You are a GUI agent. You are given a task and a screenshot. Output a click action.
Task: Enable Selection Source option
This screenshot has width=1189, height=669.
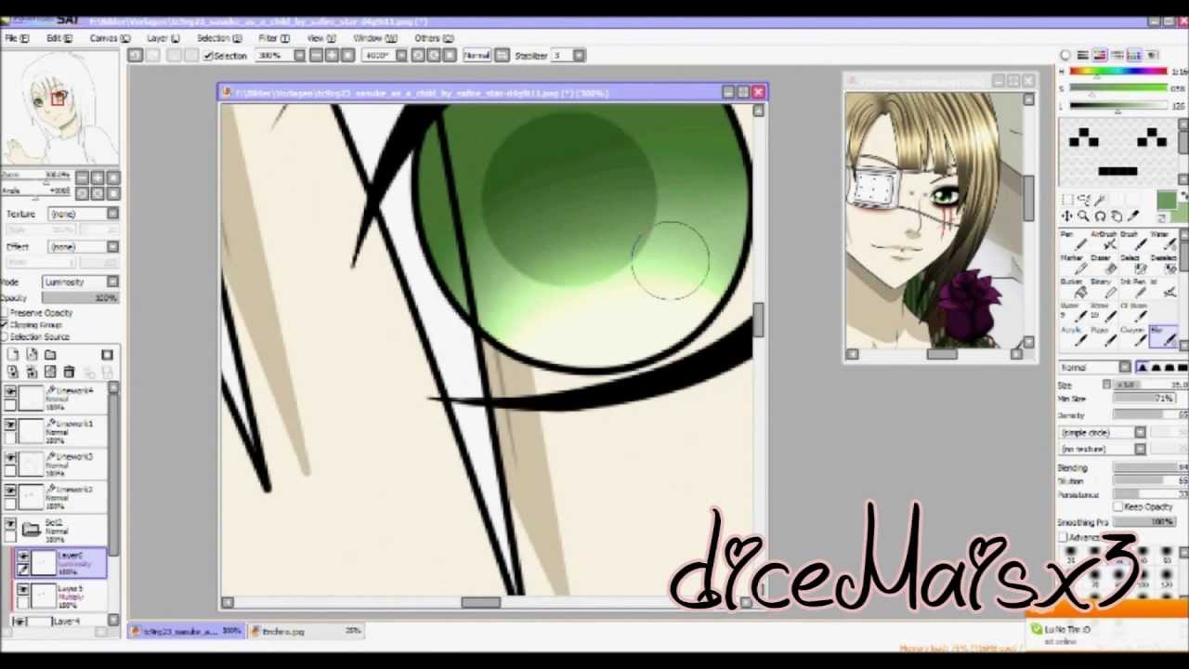click(6, 336)
